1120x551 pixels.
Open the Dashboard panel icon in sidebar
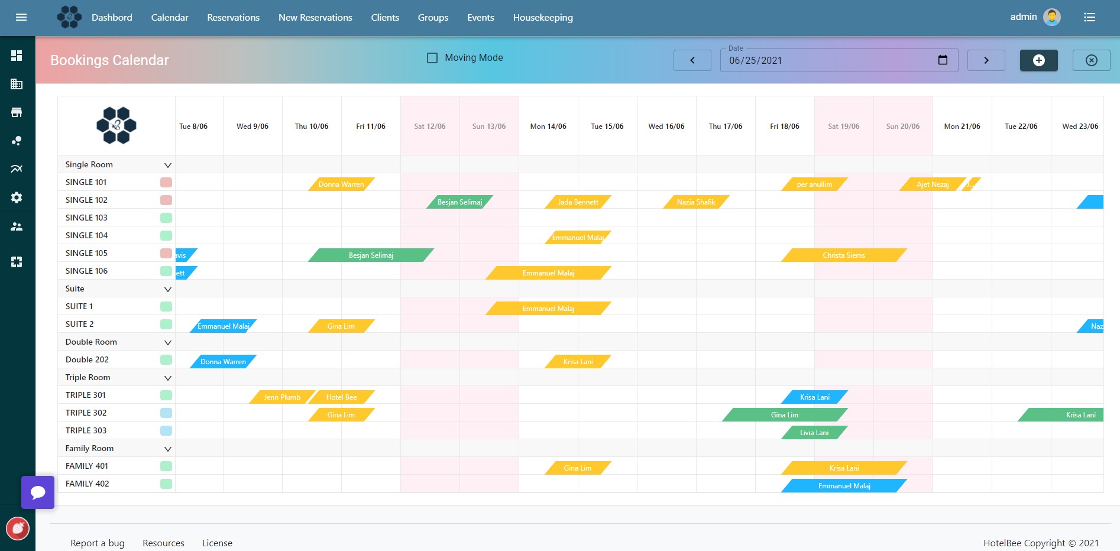click(16, 55)
